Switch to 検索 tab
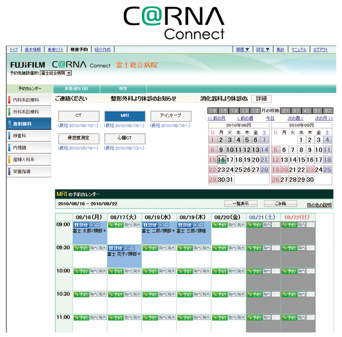Image resolution: width=342 pixels, height=337 pixels. 123,88
